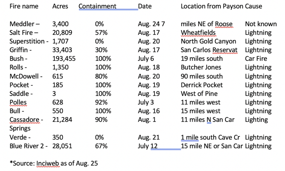Click the misspelled Lighting cause entry
The image size is (285, 171).
click(256, 120)
